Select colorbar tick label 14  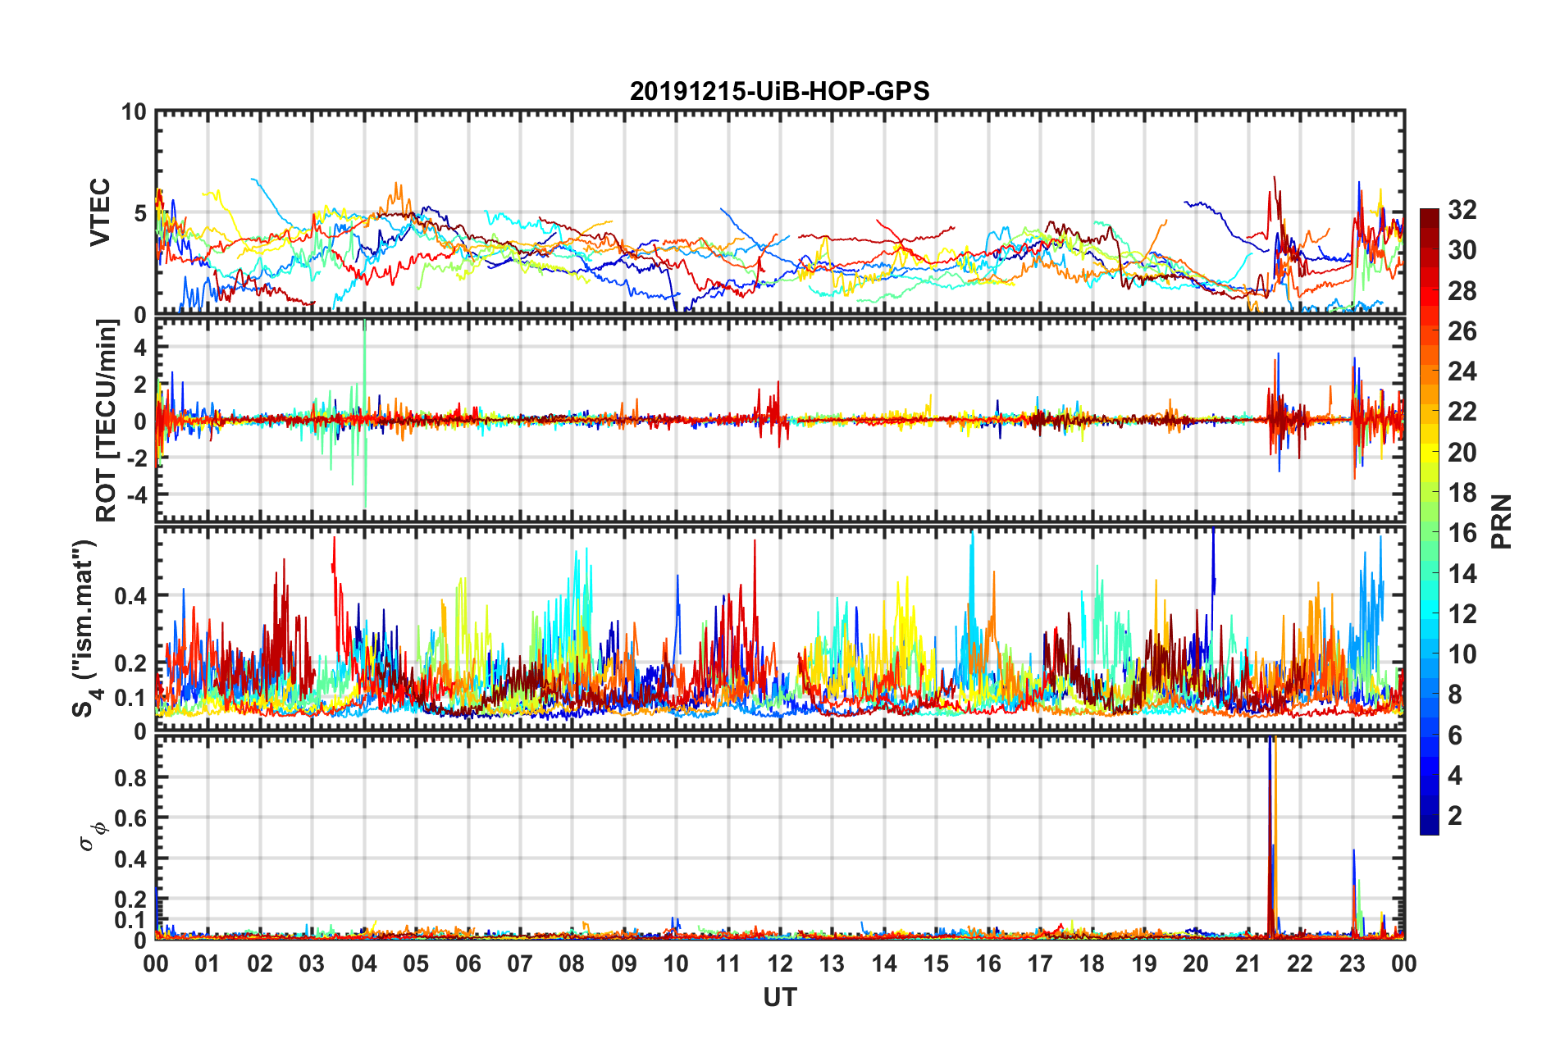click(x=1462, y=574)
